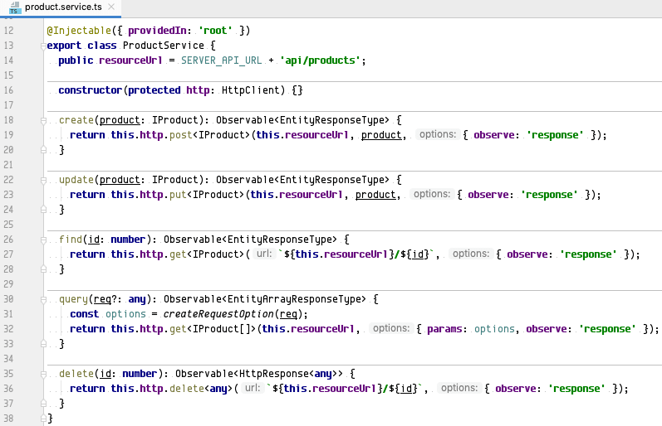
Task: Click the createRequestOption function call
Action: click(x=218, y=314)
